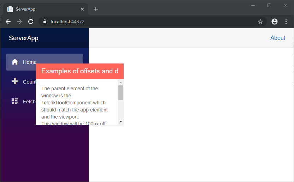Close the ServerApp browser tab
The image size is (294, 182).
(x=82, y=9)
